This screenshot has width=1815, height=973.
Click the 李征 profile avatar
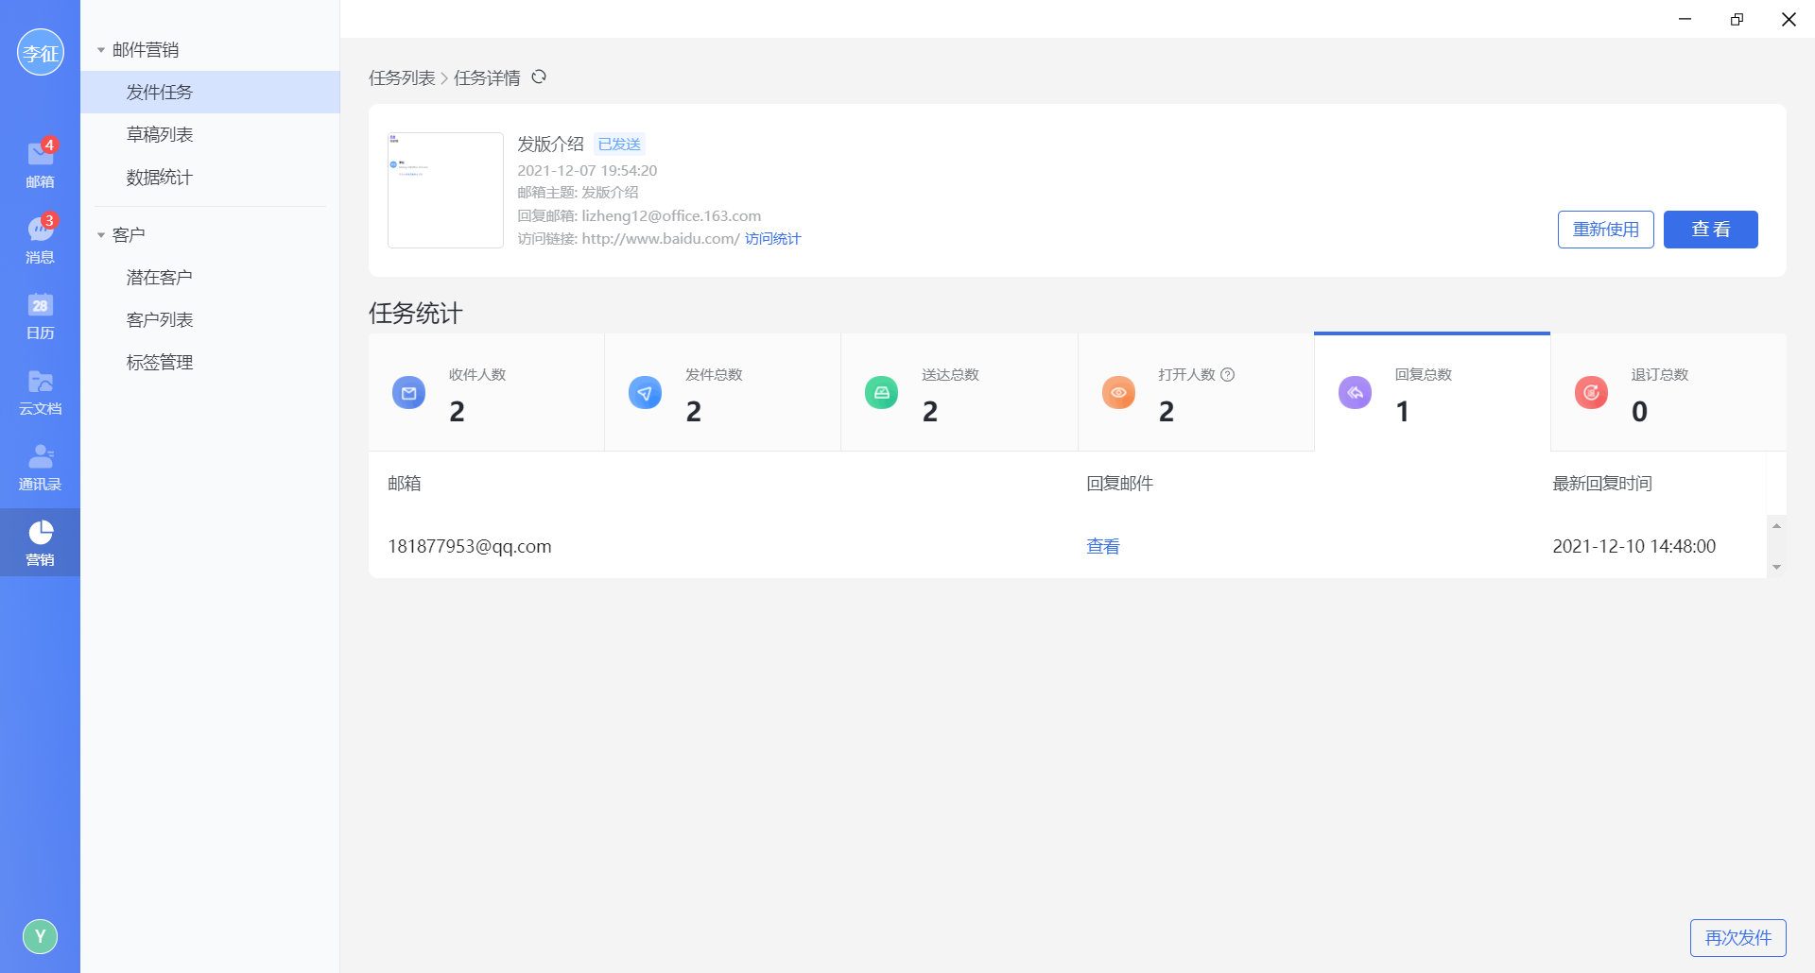(x=40, y=52)
